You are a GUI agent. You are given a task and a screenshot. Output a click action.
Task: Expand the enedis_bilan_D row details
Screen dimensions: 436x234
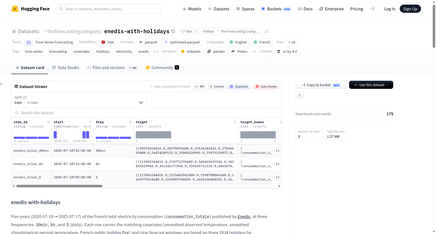[x=278, y=177]
